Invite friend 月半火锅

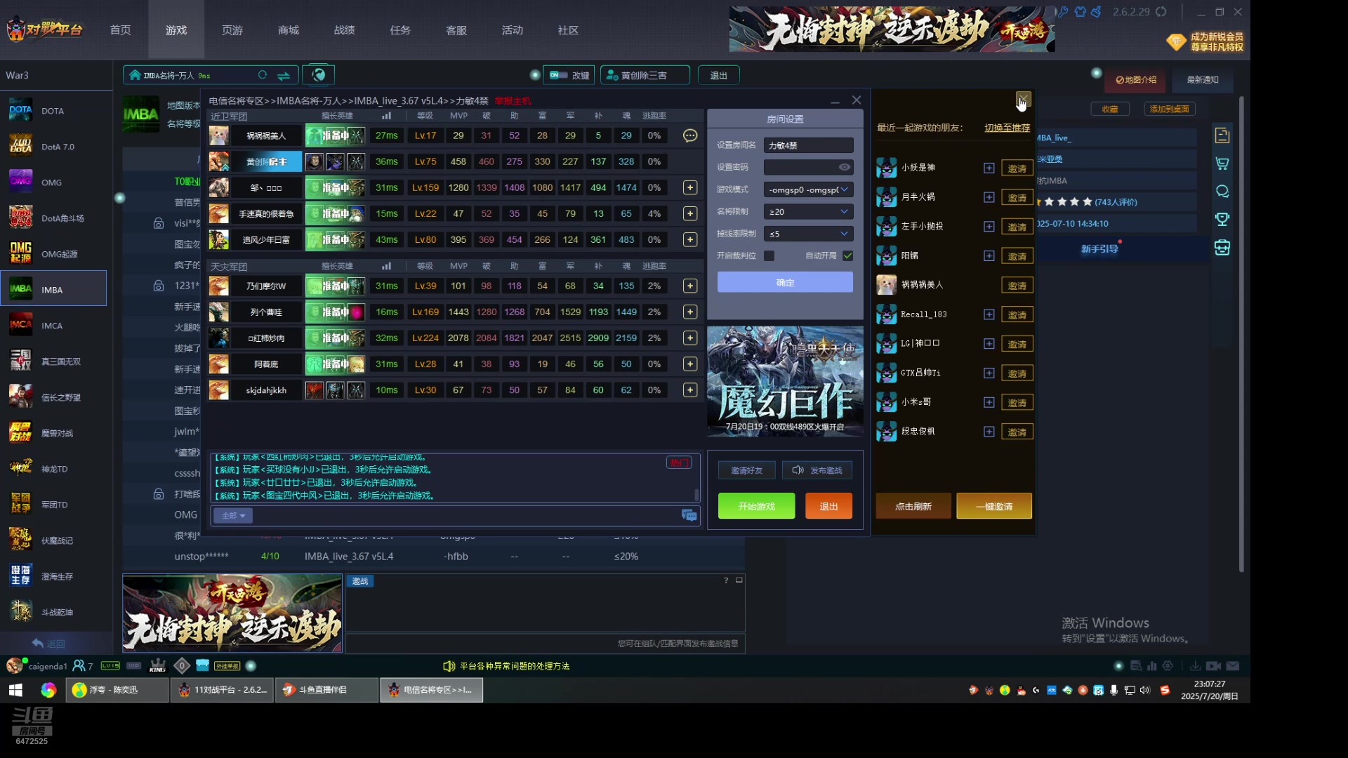(x=1017, y=198)
